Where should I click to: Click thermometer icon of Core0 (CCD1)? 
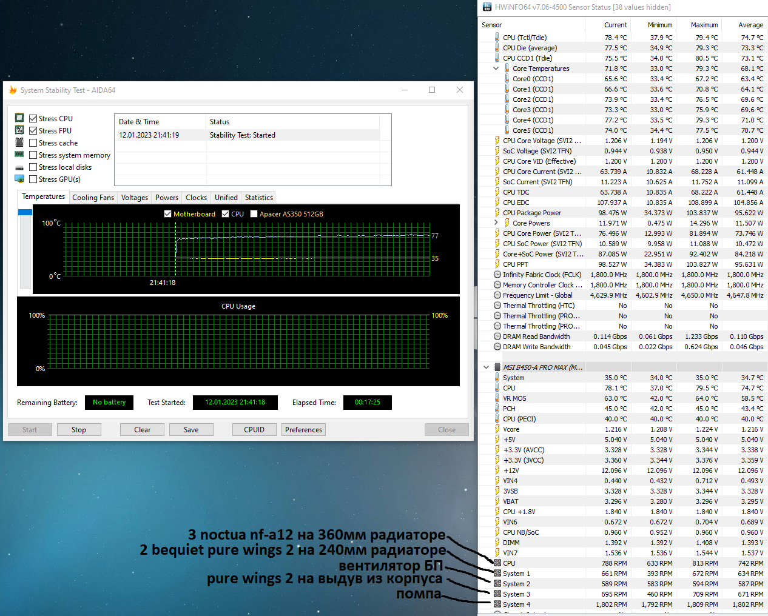(507, 79)
